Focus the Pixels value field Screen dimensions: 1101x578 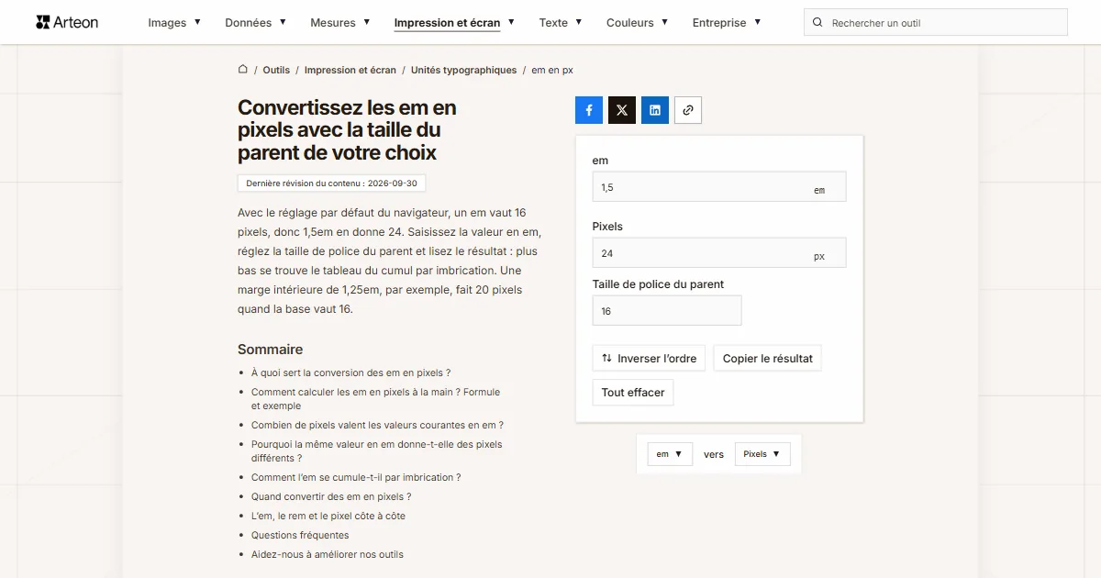coord(719,253)
